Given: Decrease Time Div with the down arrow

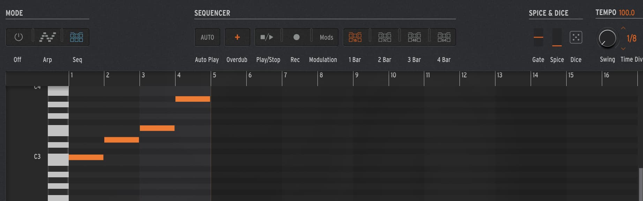Looking at the screenshot, I should tap(623, 49).
